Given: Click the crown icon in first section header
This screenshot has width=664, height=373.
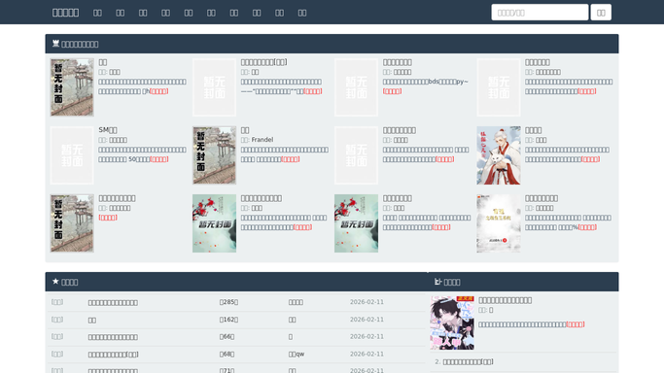Looking at the screenshot, I should click(55, 44).
